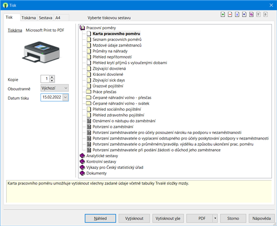
Task: Expand the Analytické sestavy group
Action: pyautogui.click(x=82, y=156)
